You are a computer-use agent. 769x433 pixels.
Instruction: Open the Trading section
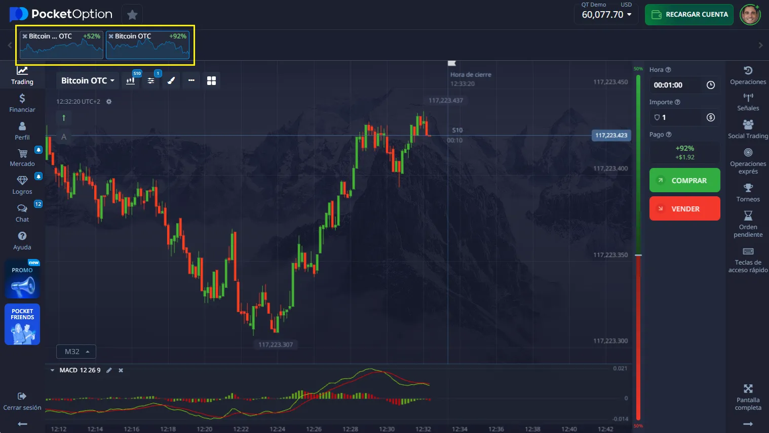[22, 75]
